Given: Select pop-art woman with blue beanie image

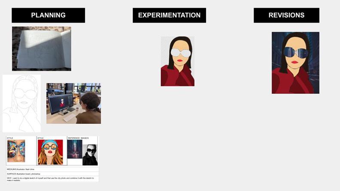Looking at the screenshot, I should tap(50, 152).
